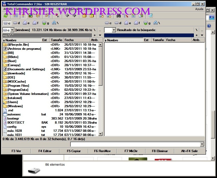Show the directory tree view icon
This screenshot has height=178, width=217.
[x=38, y=16]
